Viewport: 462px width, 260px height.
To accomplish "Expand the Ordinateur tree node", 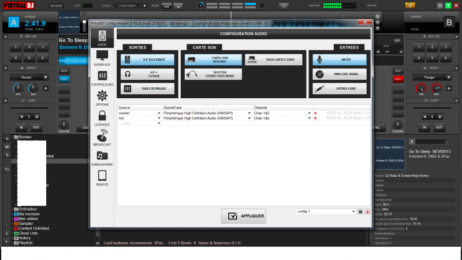I will coord(12,209).
